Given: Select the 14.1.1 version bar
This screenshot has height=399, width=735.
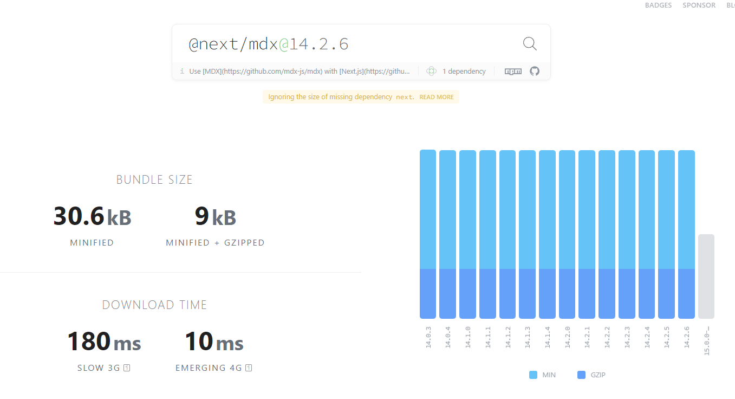Looking at the screenshot, I should [487, 234].
